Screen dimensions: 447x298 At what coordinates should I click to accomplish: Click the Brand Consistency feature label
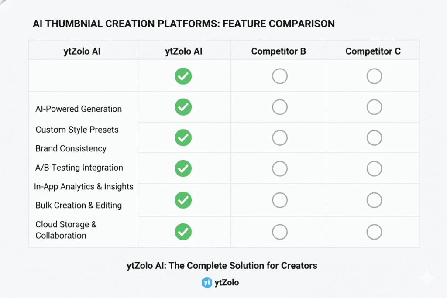[x=71, y=148]
